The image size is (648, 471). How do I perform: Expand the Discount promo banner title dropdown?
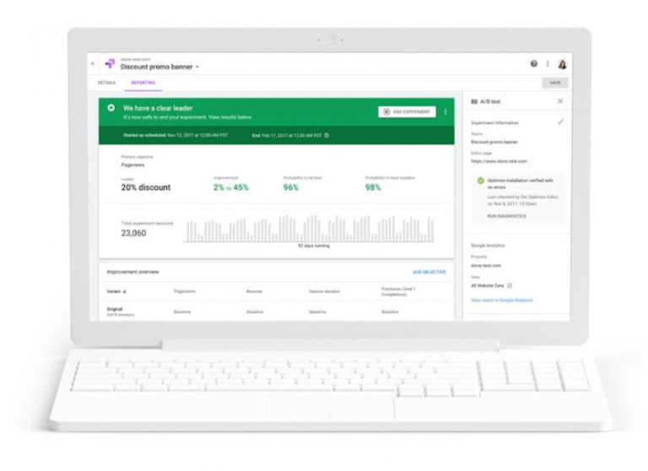click(x=197, y=68)
